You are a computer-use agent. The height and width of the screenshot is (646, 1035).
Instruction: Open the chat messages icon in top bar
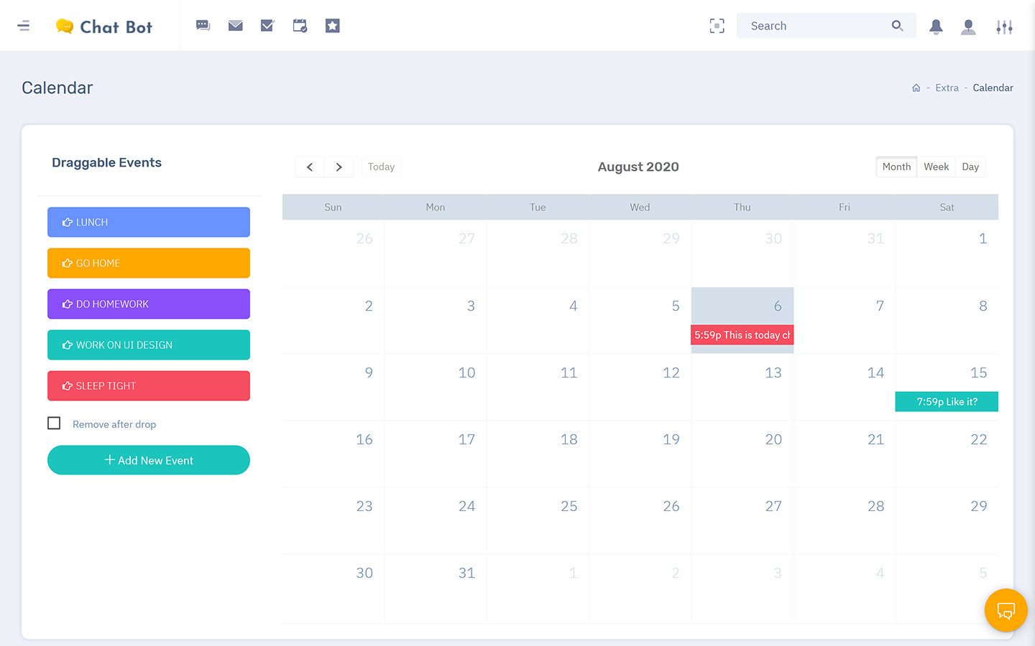point(203,26)
